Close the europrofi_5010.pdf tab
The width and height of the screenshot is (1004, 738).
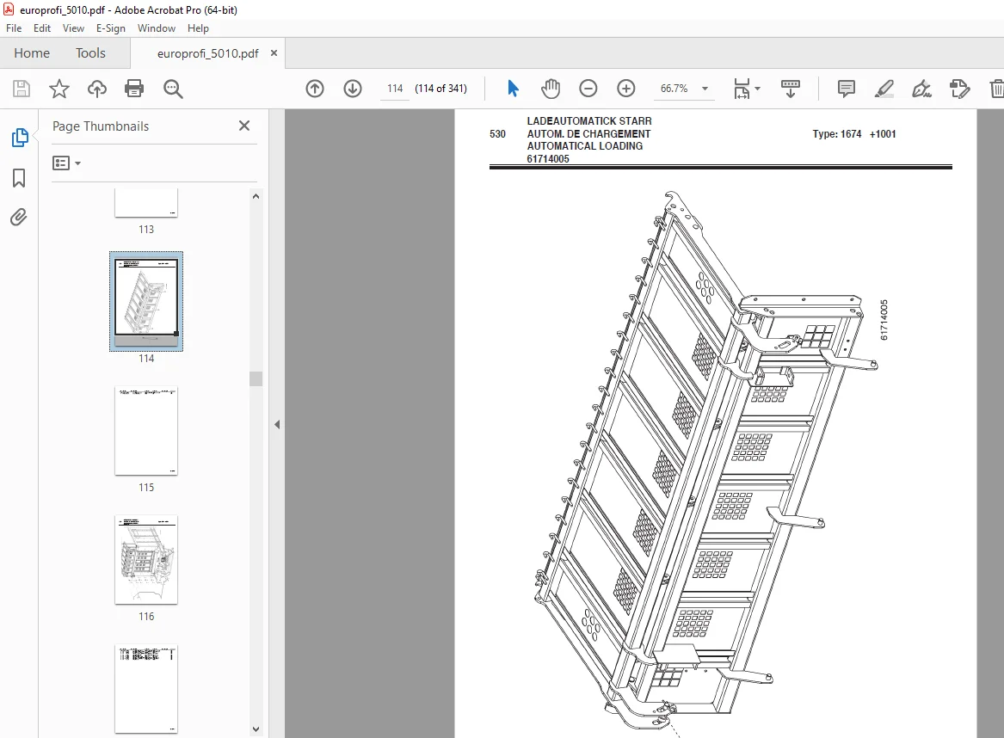274,53
